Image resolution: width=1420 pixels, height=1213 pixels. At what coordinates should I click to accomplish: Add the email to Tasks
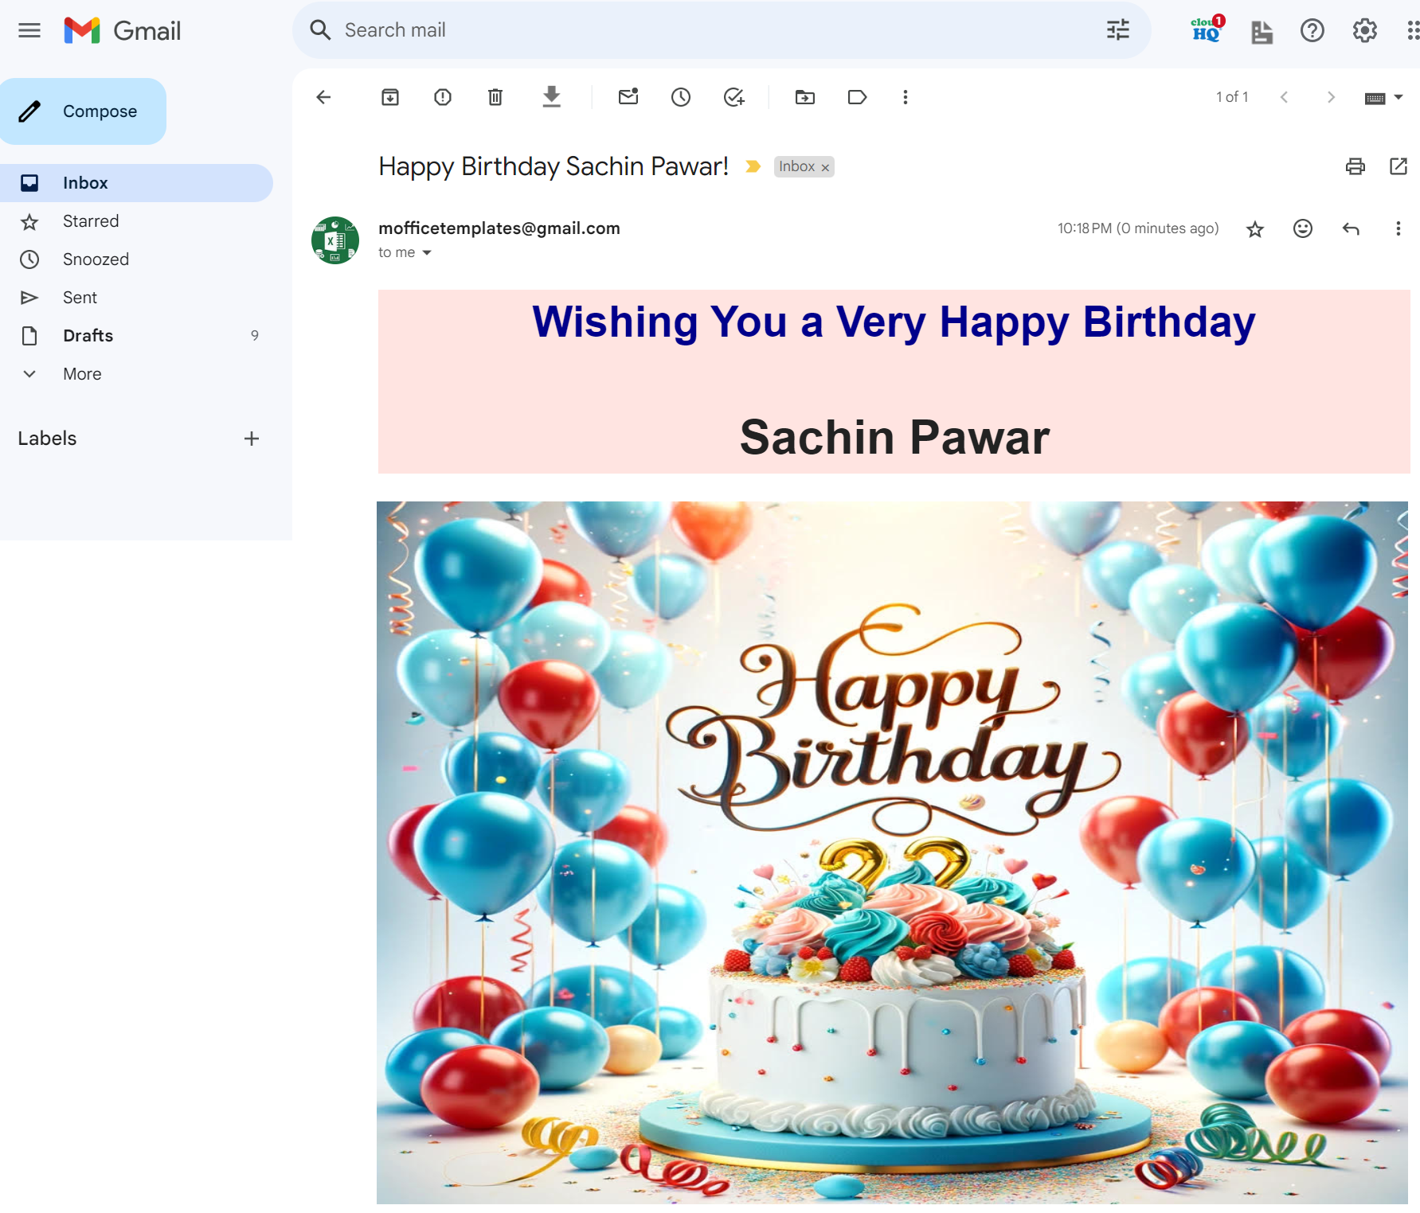pos(733,97)
